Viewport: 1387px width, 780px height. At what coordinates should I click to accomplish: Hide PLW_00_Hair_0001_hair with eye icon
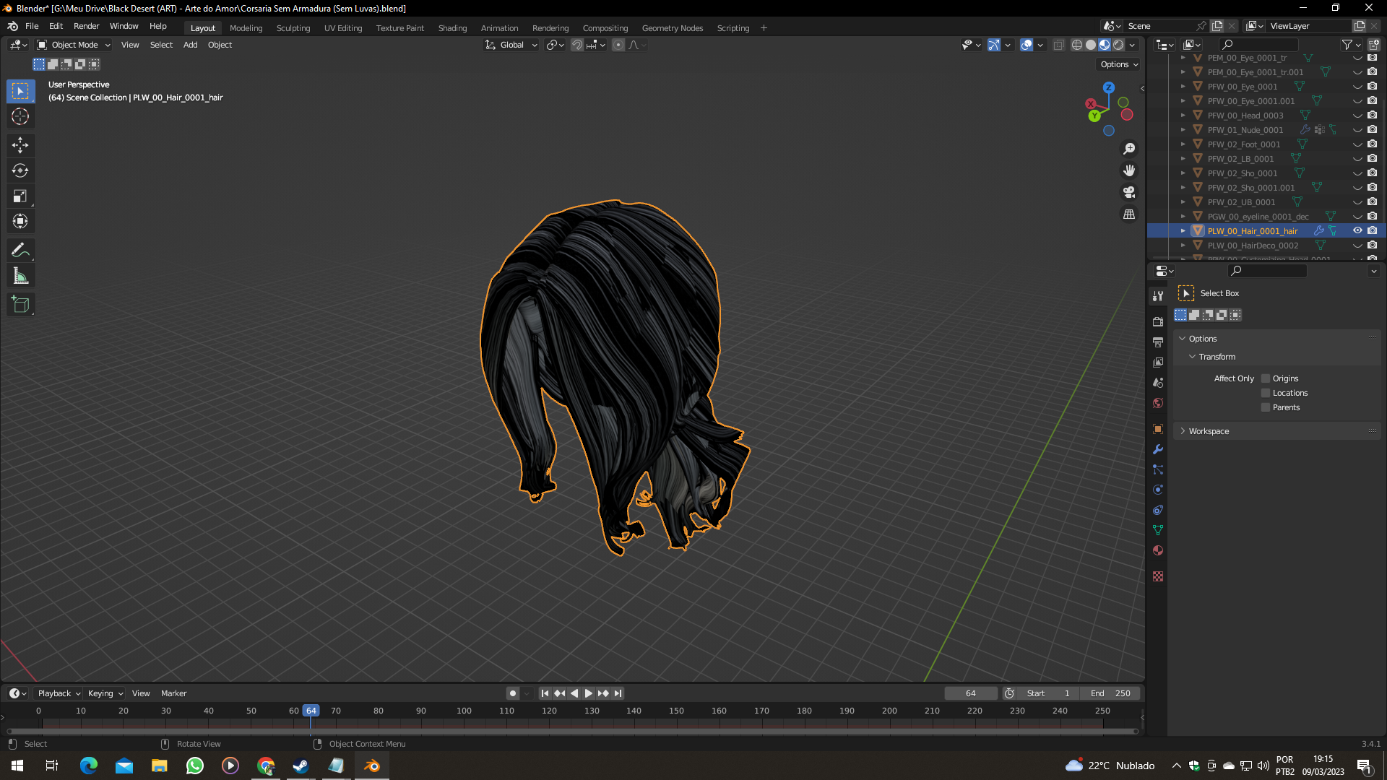point(1357,231)
